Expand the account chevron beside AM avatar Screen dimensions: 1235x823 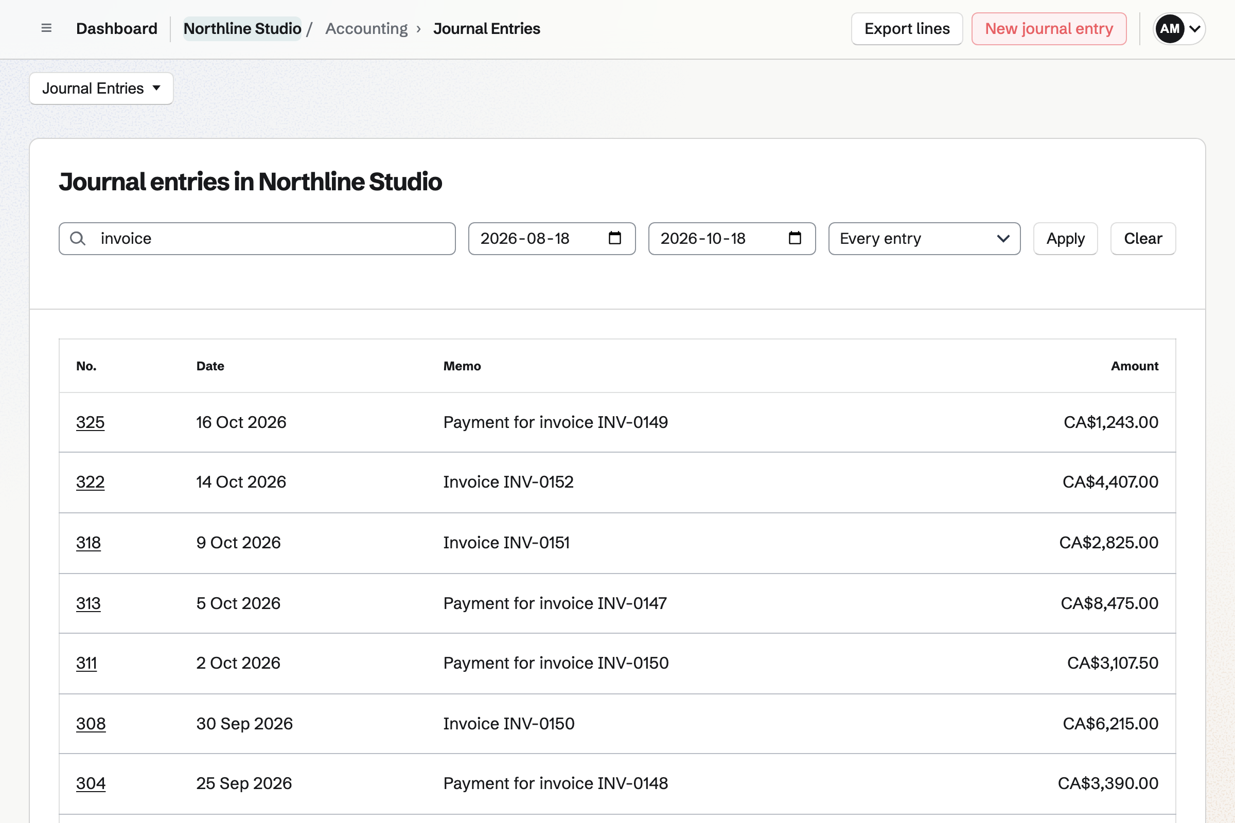pos(1194,28)
